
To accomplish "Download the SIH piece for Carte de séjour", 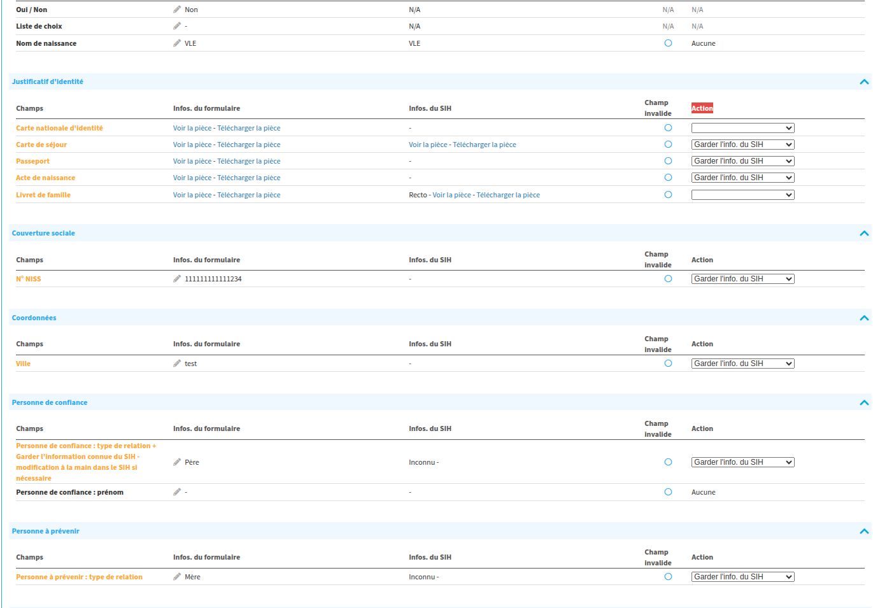I will (x=484, y=145).
